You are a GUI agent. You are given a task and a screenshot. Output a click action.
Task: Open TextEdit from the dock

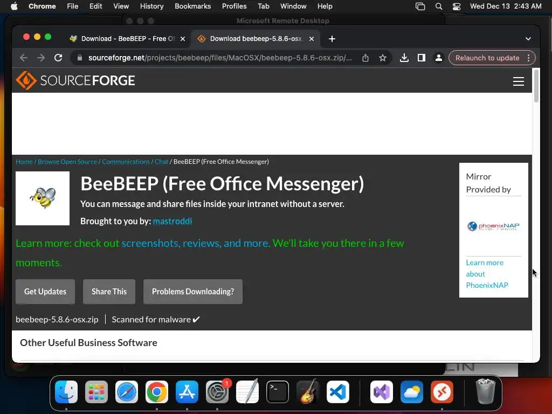pos(247,392)
